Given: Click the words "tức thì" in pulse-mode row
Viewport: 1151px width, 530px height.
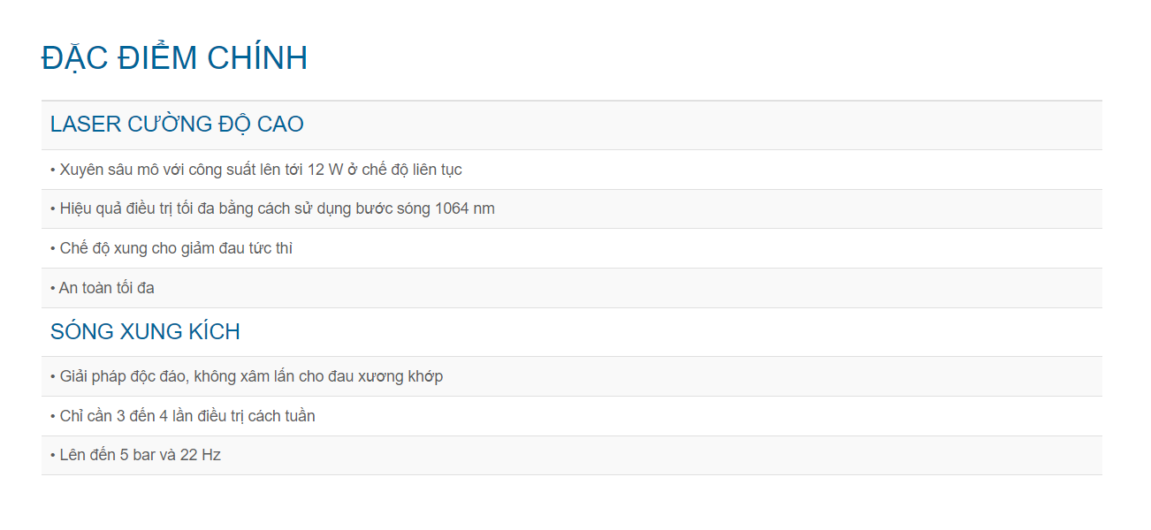Looking at the screenshot, I should tap(271, 249).
